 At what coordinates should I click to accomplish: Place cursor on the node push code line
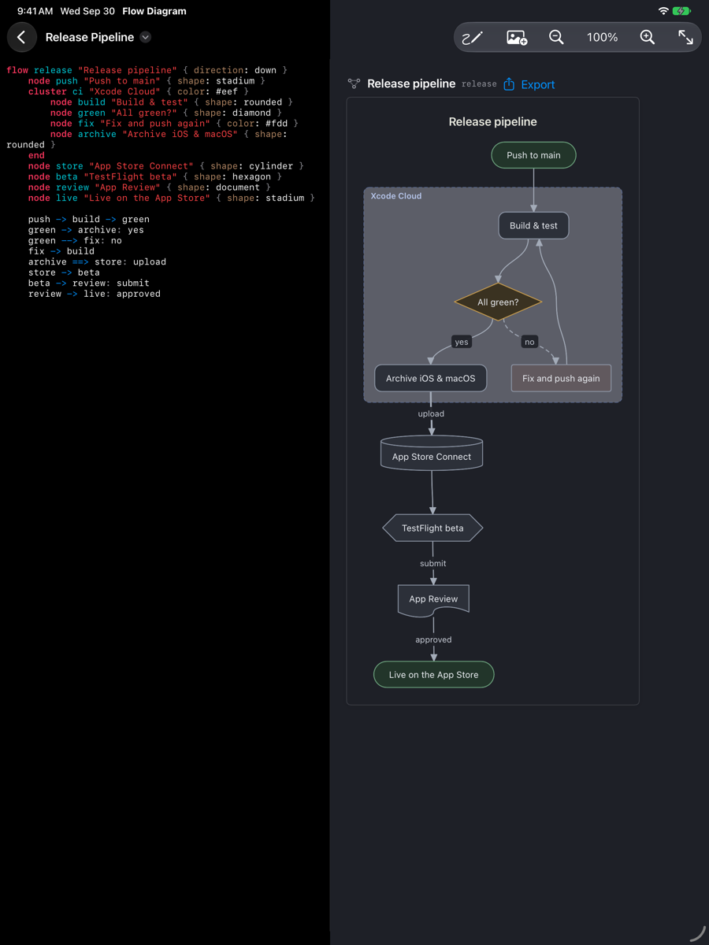[x=147, y=80]
